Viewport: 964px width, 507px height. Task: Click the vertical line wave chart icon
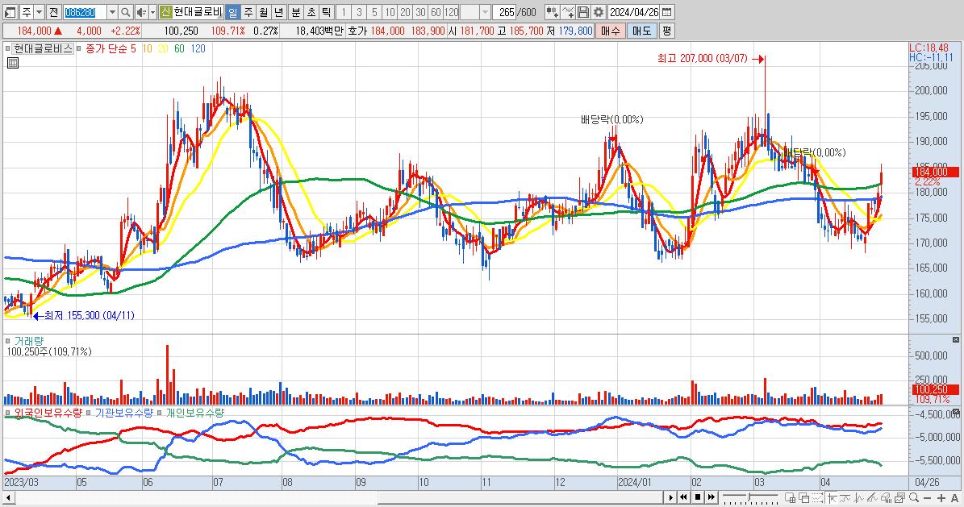point(859,498)
